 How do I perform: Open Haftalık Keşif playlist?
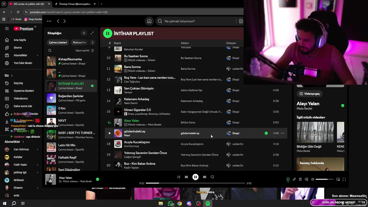point(71,159)
